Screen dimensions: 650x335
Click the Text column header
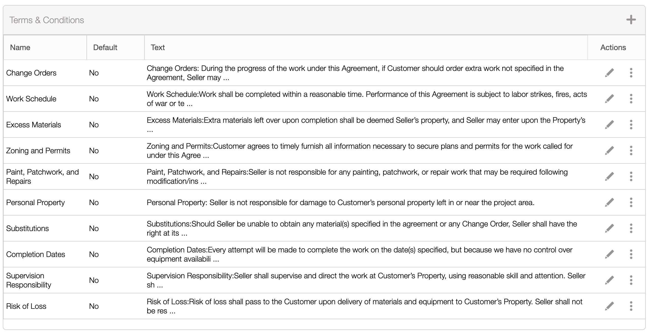tap(158, 48)
